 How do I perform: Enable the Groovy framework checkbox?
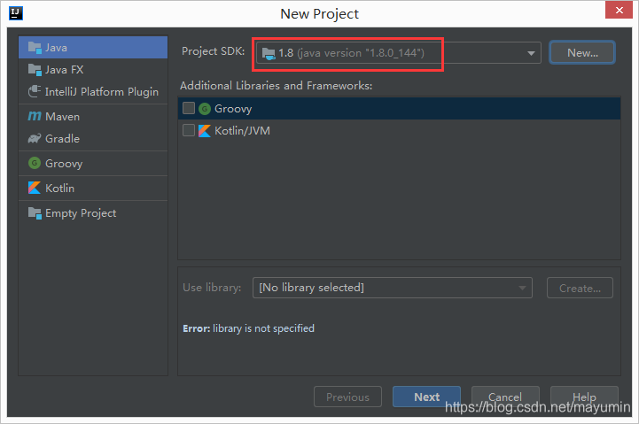click(189, 108)
